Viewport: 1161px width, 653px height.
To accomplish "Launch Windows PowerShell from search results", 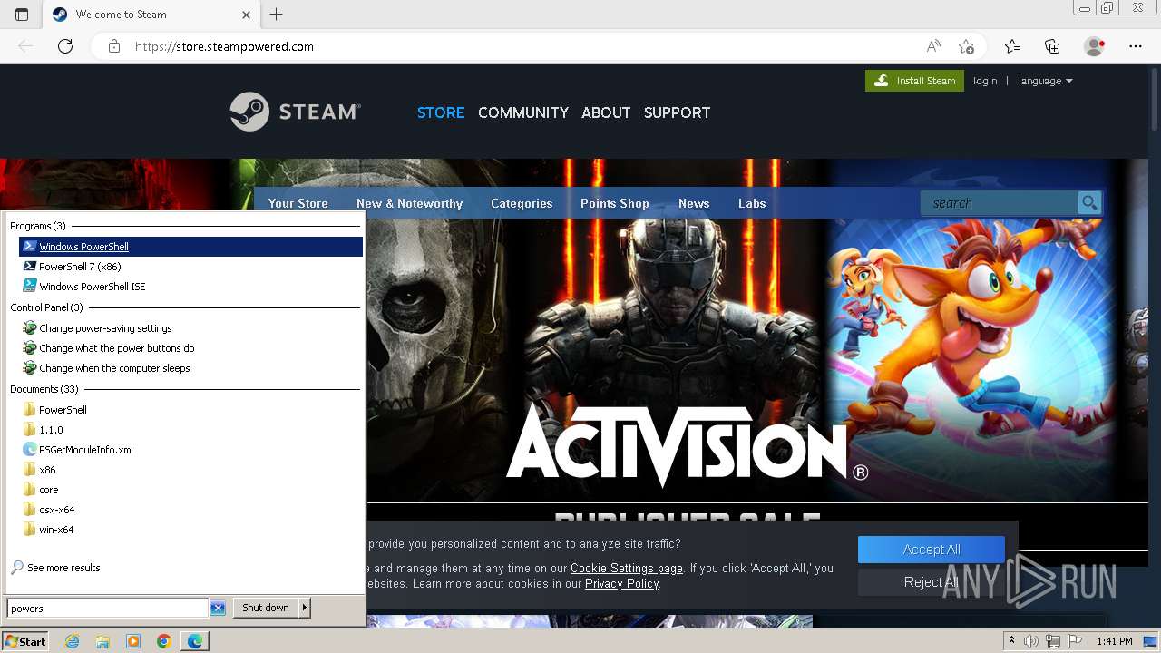I will 190,247.
